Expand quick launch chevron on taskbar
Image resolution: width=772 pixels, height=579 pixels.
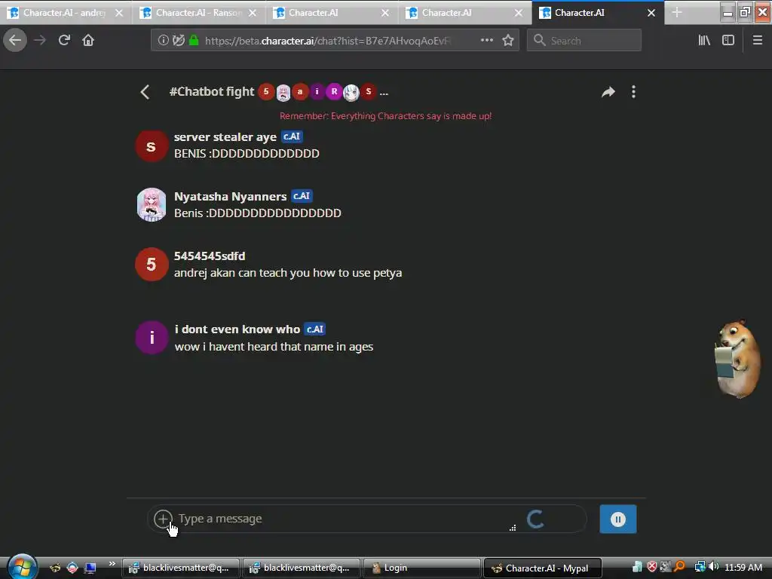click(x=112, y=563)
